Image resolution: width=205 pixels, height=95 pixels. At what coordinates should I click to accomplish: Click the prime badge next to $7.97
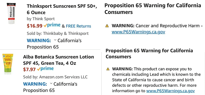point(45,69)
